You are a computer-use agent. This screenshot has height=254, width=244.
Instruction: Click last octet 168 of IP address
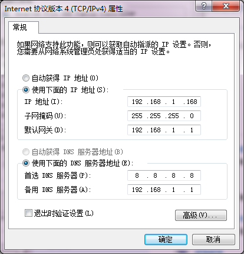192,102
